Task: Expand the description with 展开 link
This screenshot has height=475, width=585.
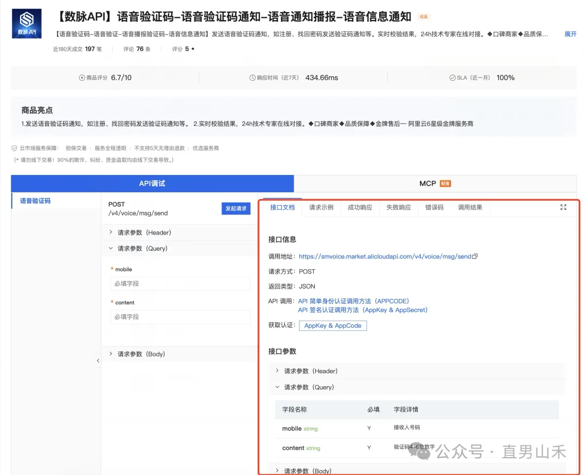Action: tap(570, 34)
